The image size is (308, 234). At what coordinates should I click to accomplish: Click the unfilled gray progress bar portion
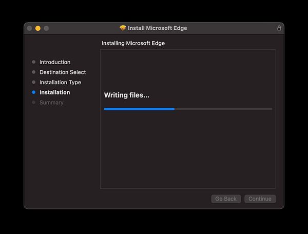tap(223, 109)
